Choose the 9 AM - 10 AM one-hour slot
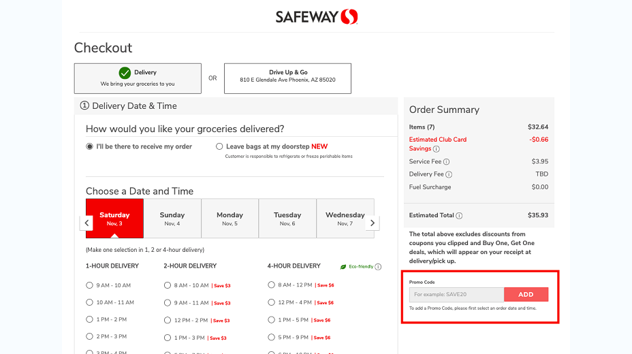The image size is (632, 354). click(x=89, y=285)
